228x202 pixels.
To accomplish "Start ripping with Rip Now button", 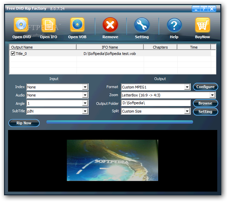I will (24, 123).
